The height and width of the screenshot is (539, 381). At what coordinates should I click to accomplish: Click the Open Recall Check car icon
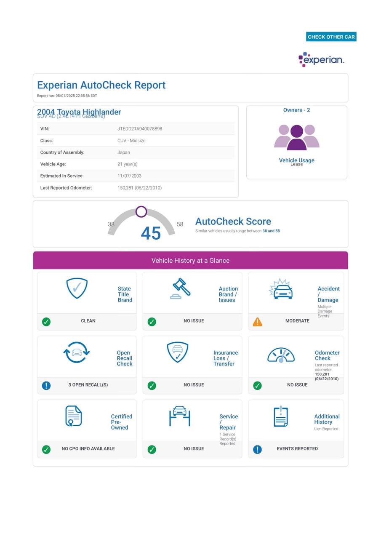77,352
